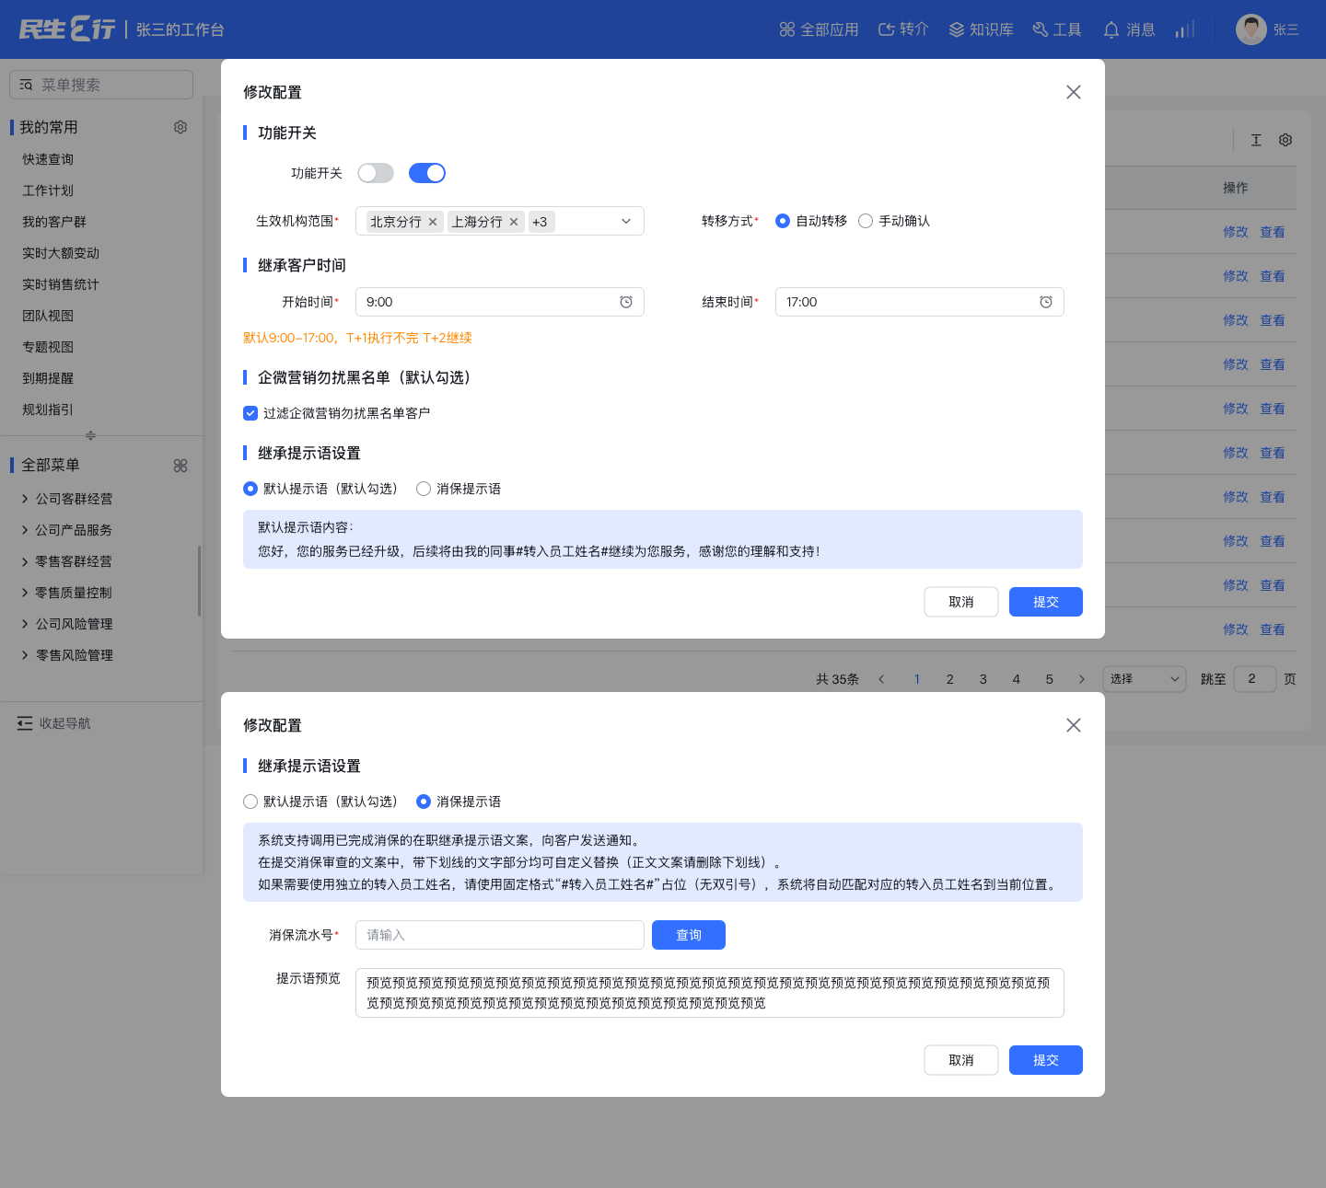Image resolution: width=1326 pixels, height=1188 pixels.
Task: Click the grid icon beside 全部菜单
Action: 180,466
